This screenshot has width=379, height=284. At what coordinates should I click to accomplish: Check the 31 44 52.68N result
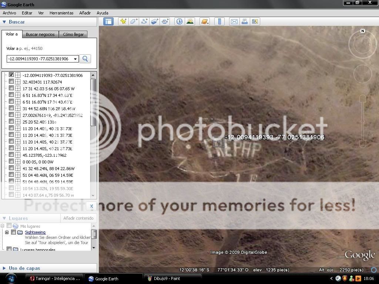click(11, 108)
